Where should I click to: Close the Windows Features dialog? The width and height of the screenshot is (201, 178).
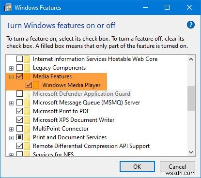(189, 7)
